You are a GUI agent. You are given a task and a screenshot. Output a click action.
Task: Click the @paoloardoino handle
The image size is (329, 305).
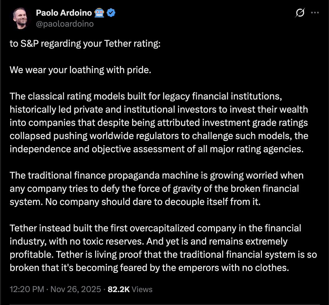64,24
